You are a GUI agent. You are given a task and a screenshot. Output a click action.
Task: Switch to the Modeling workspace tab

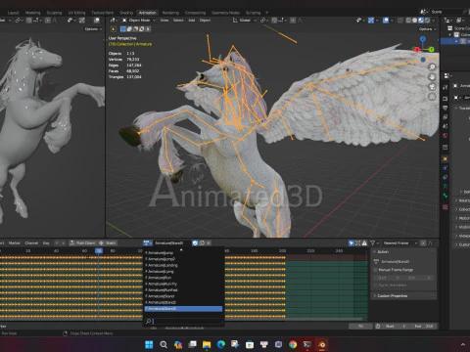[x=33, y=13]
